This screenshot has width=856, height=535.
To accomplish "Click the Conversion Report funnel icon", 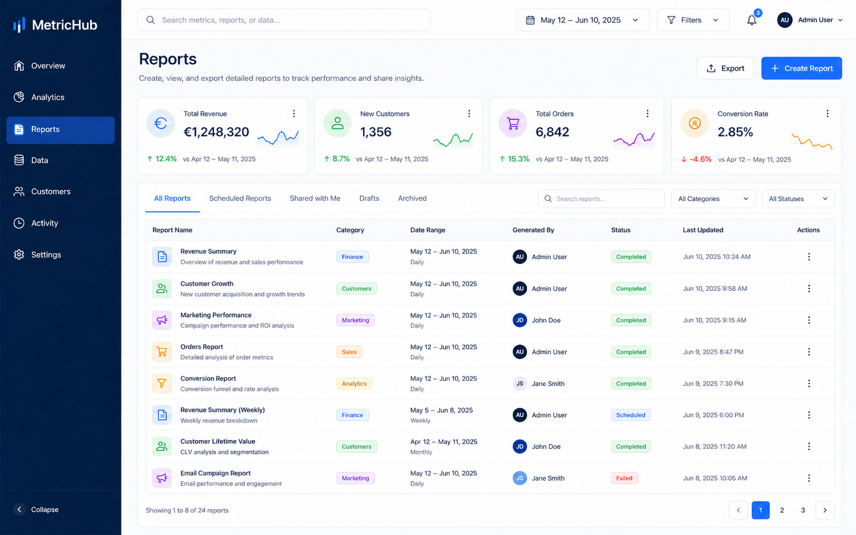I will click(162, 383).
